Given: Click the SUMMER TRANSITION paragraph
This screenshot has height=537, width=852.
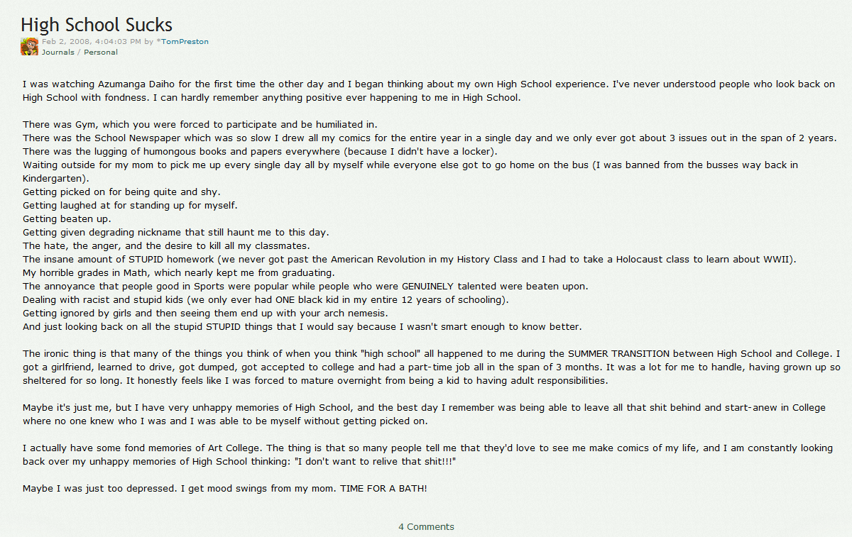Looking at the screenshot, I should [x=432, y=367].
